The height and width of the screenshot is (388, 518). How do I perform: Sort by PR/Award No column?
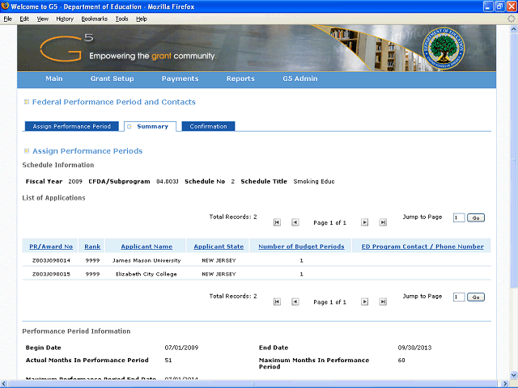click(x=51, y=247)
